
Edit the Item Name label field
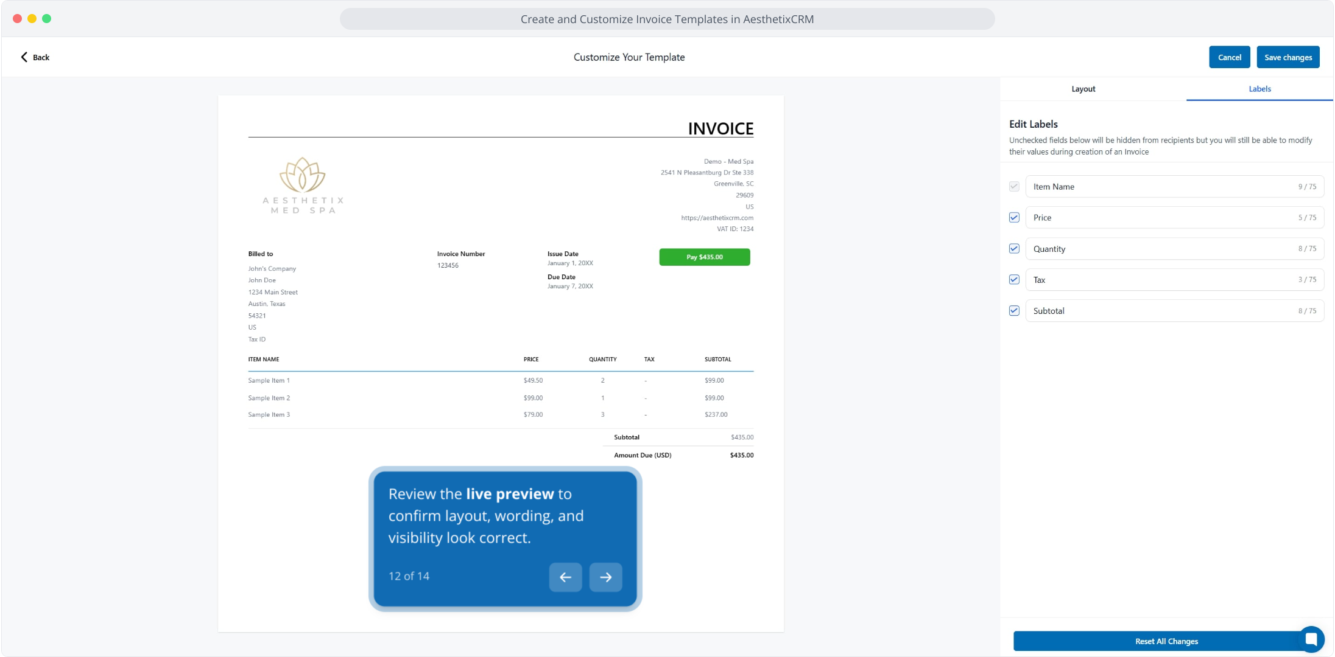click(1157, 187)
